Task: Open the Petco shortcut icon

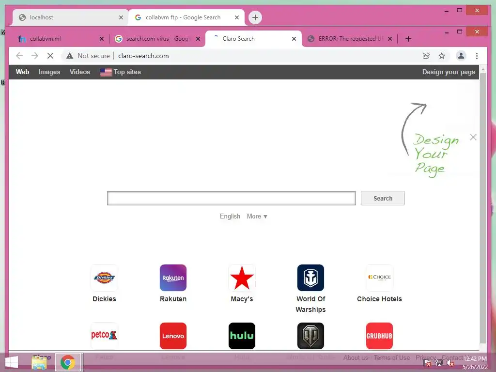Action: pyautogui.click(x=104, y=336)
